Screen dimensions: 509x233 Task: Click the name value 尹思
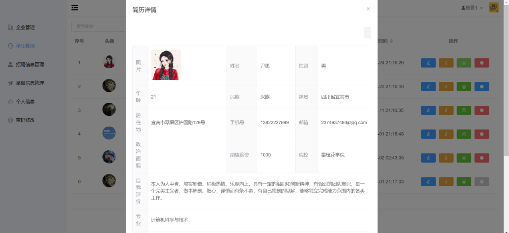pos(265,66)
